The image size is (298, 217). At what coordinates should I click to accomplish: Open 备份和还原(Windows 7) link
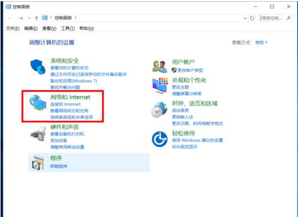[x=74, y=81]
